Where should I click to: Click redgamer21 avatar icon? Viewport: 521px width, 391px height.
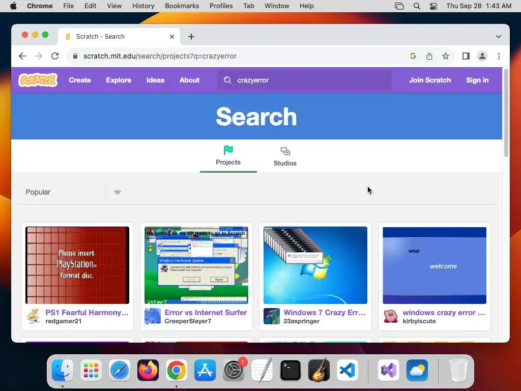pos(34,316)
